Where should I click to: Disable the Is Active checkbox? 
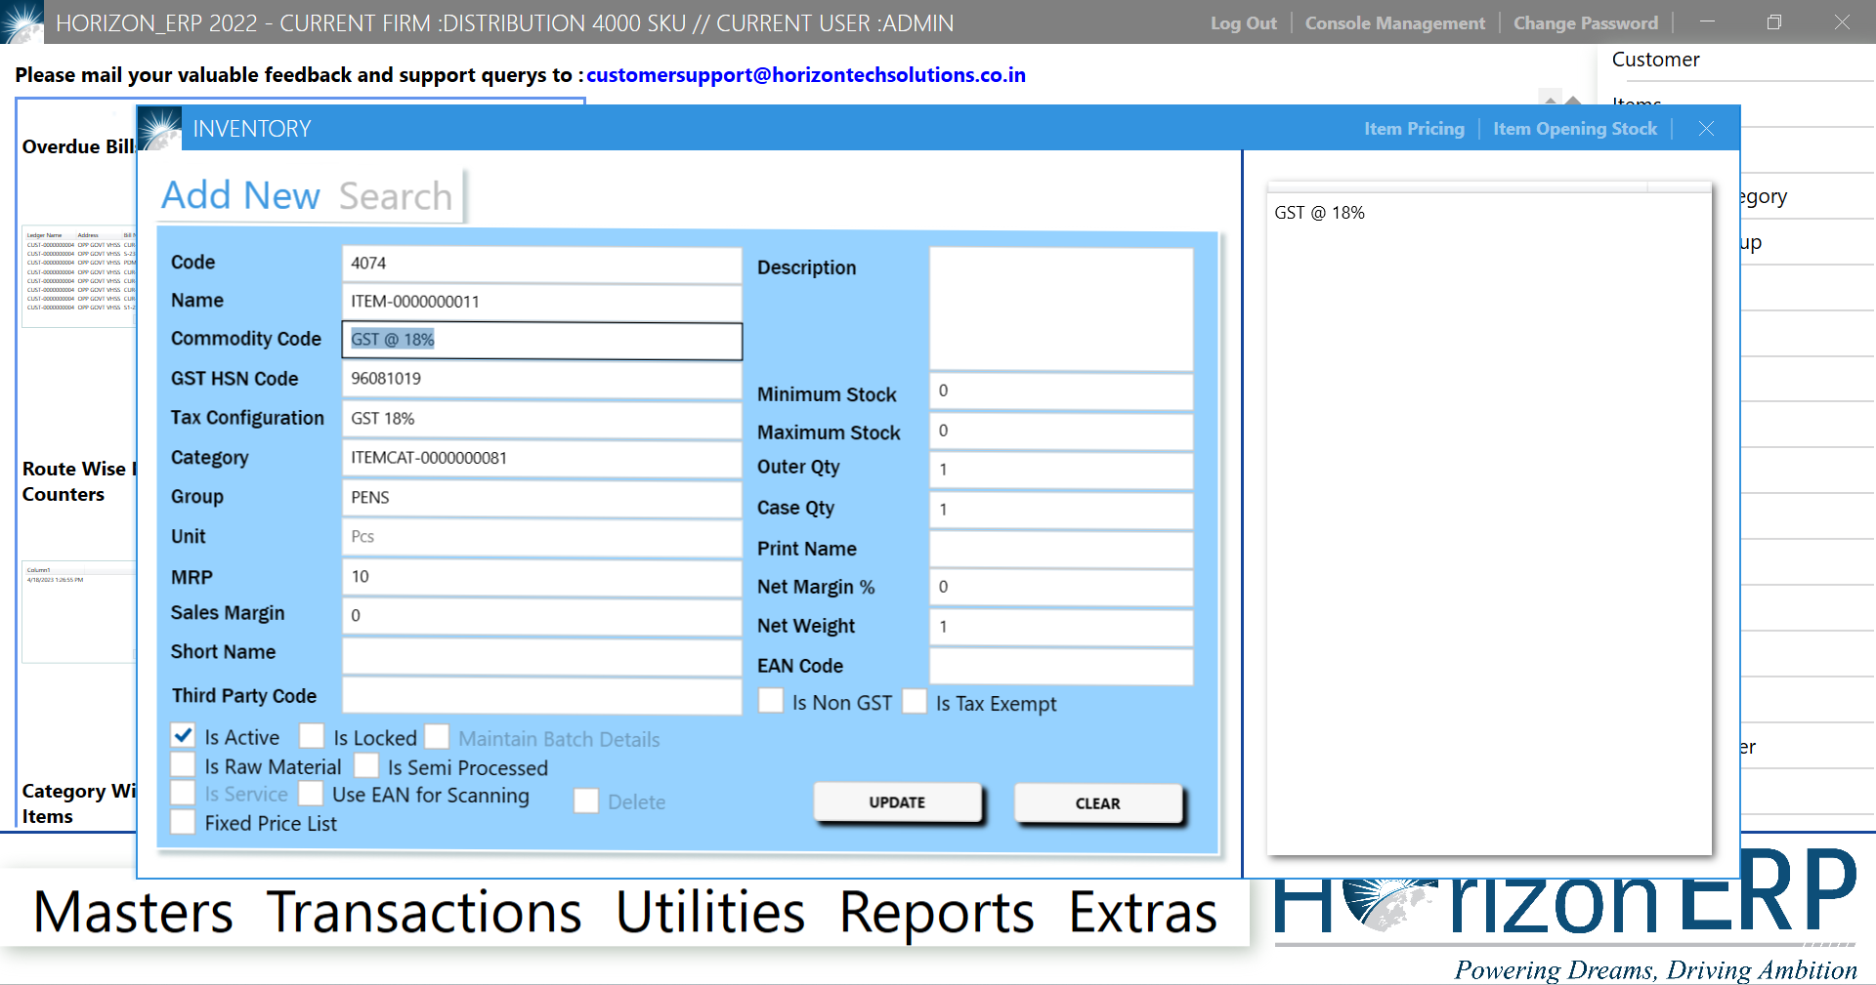click(183, 735)
